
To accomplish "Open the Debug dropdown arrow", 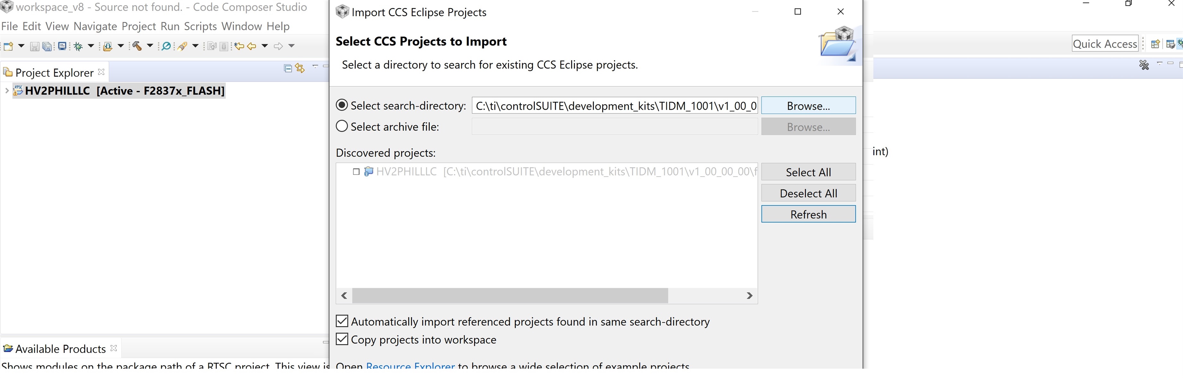I will [91, 46].
